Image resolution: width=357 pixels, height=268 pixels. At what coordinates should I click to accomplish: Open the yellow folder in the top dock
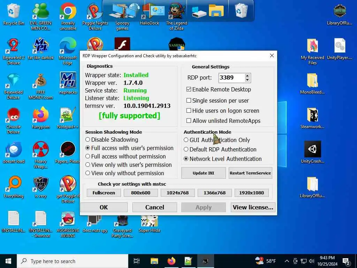pyautogui.click(x=216, y=10)
